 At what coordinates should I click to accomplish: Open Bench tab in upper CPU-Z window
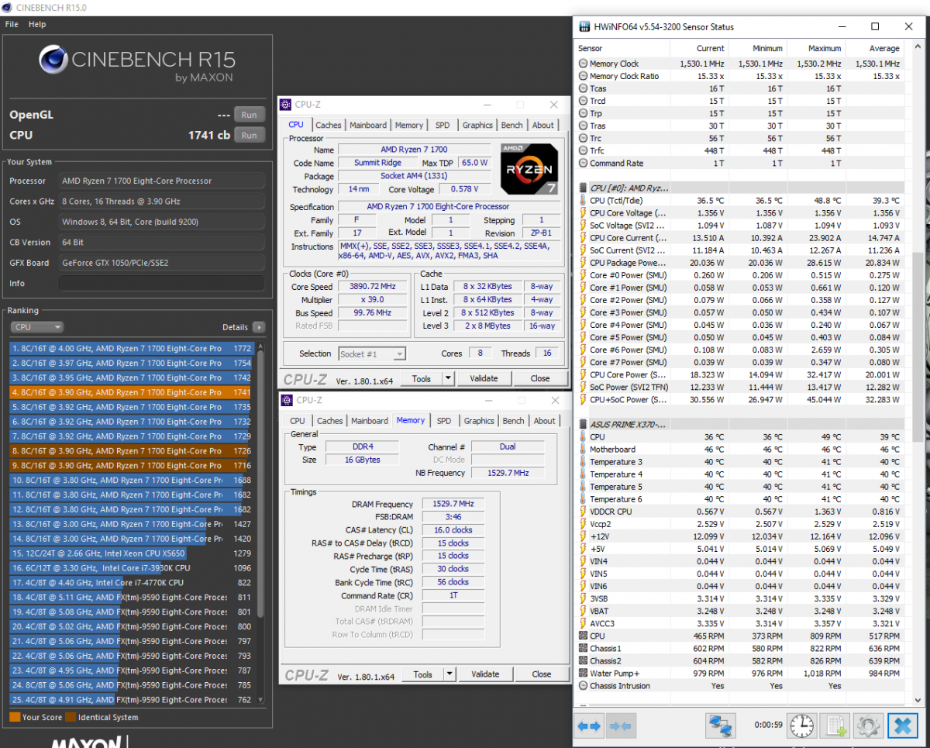pos(512,125)
